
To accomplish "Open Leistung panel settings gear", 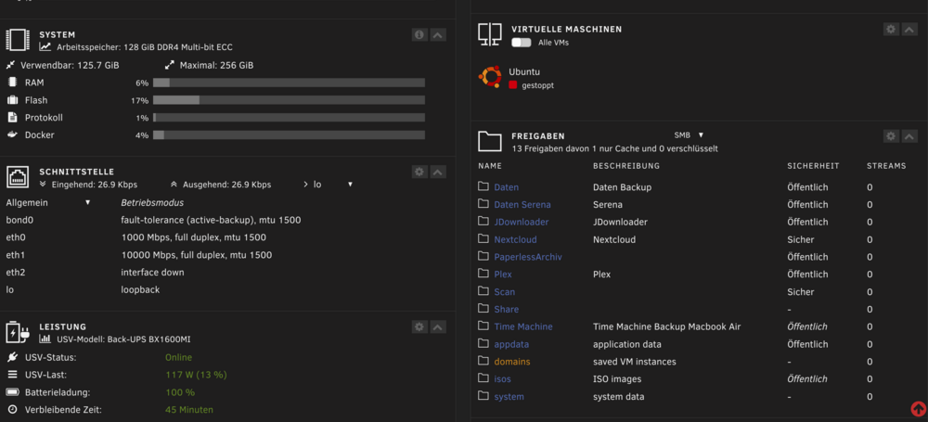I will 419,326.
